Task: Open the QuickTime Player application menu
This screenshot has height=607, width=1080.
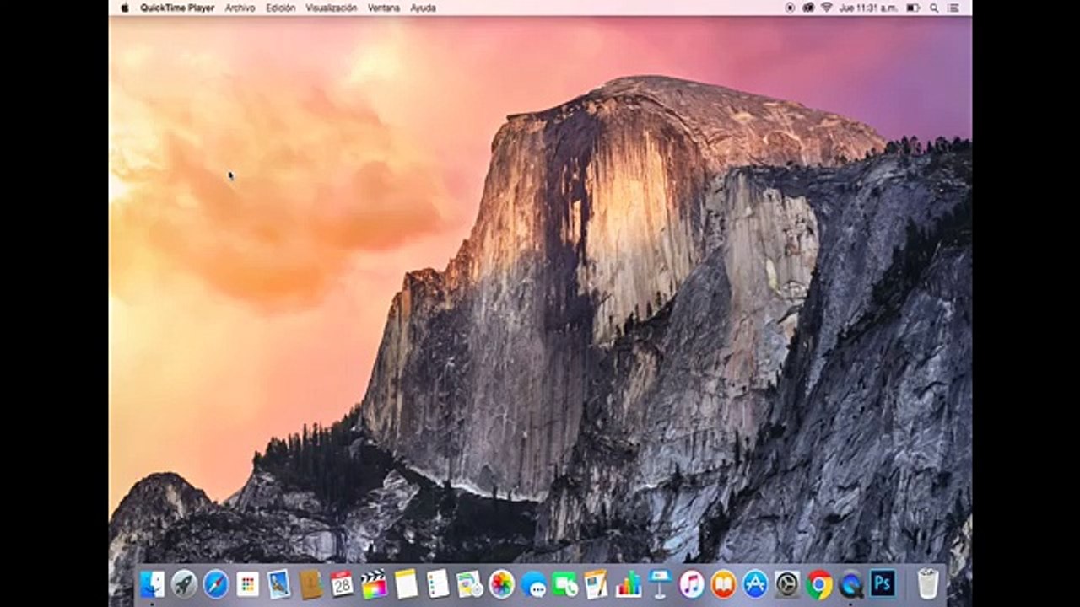Action: click(x=177, y=8)
